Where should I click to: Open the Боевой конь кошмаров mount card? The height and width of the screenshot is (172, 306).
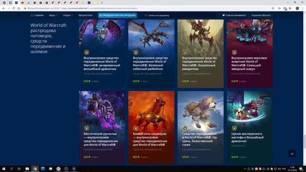tap(151, 127)
